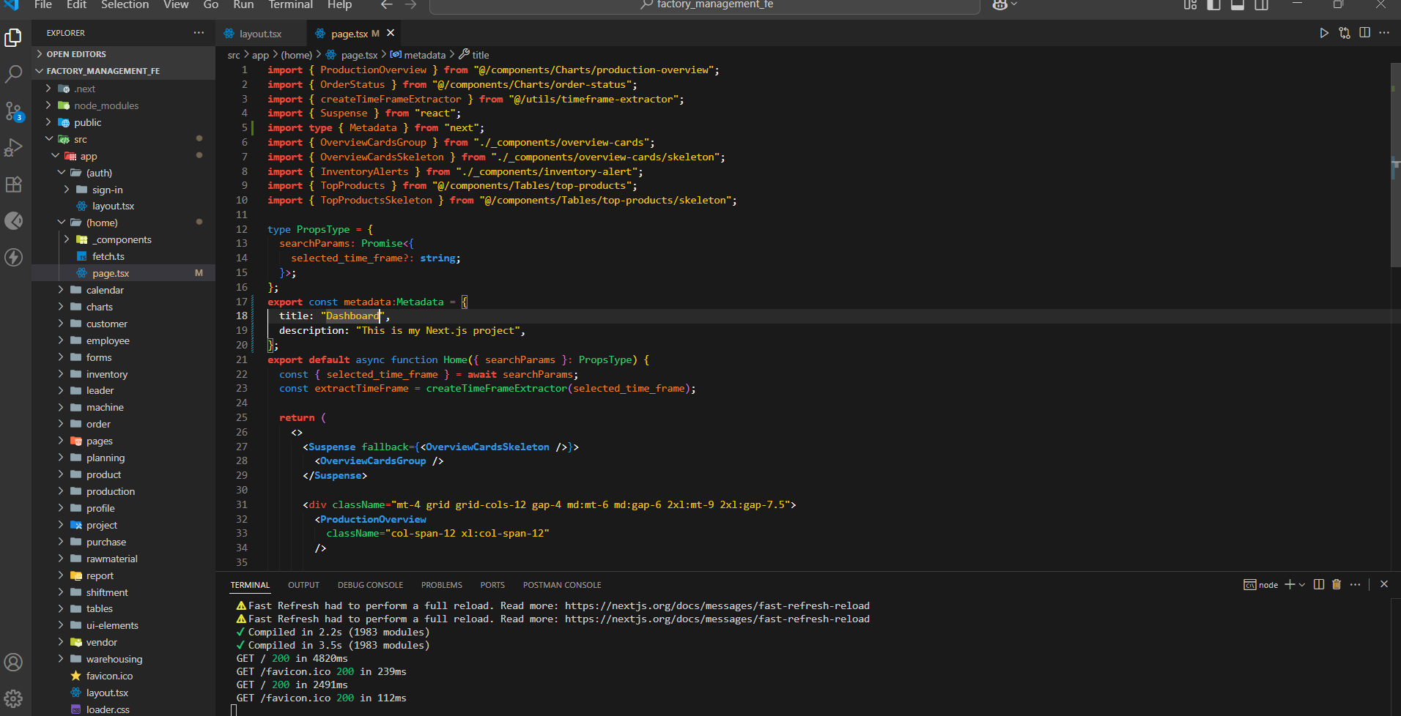Screen dimensions: 1401x716
Task: Switch to the PROBLEMS panel tab
Action: click(x=441, y=585)
